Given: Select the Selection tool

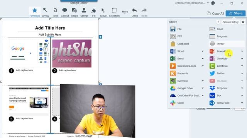Looking at the screenshot, I should point(114,12).
